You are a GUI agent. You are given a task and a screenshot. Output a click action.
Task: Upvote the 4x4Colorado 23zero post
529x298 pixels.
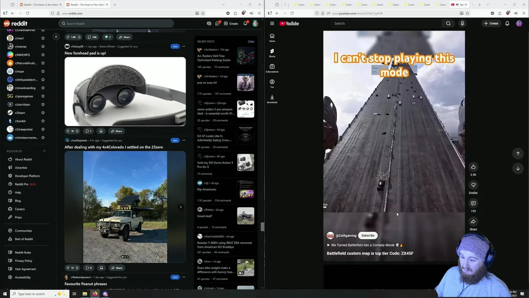click(68, 268)
